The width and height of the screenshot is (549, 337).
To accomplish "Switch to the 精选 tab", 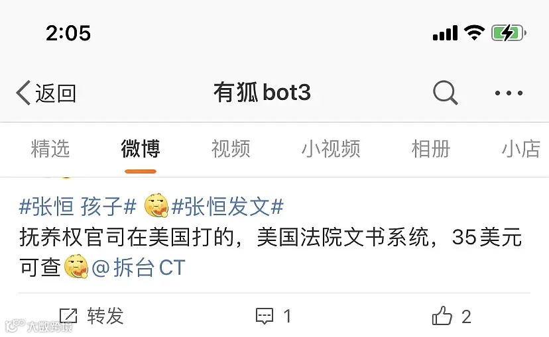I will pyautogui.click(x=50, y=148).
